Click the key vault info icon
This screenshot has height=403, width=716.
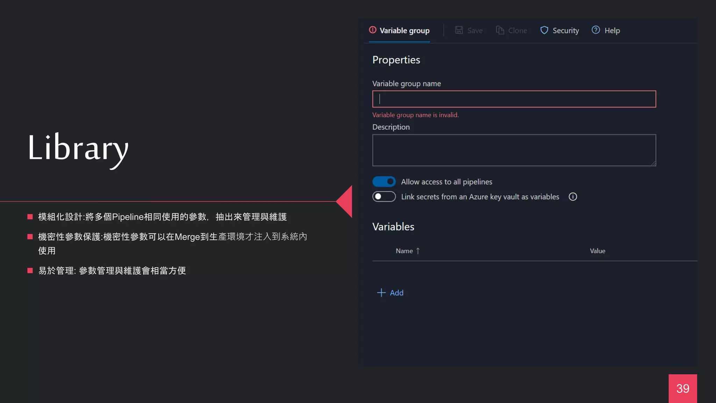pyautogui.click(x=573, y=197)
